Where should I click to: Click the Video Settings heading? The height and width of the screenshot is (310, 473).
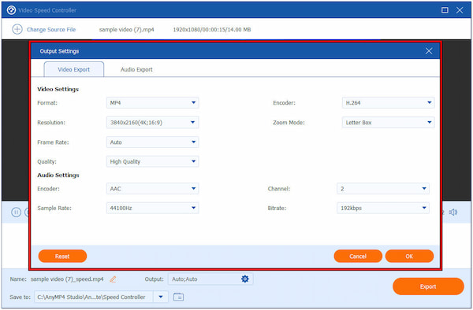58,90
